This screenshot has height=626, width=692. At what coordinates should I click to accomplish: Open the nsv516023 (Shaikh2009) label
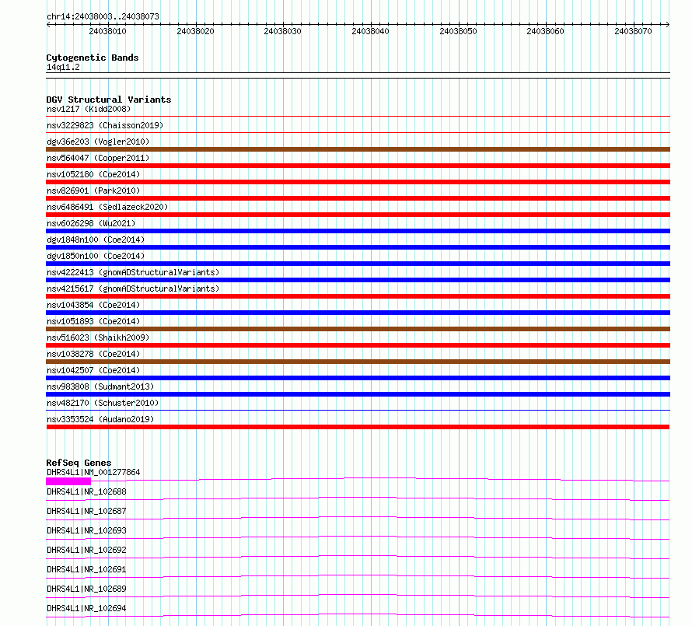pos(98,337)
